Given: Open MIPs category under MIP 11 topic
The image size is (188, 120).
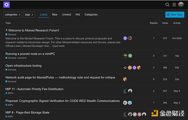Looking at the screenshot, I should (9, 93).
